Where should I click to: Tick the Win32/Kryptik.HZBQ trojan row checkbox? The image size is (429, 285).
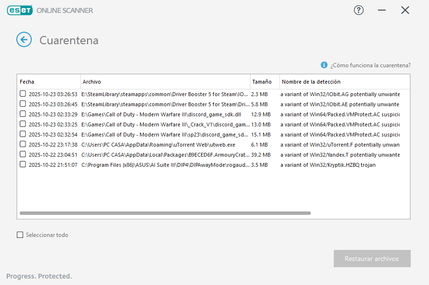(23, 164)
